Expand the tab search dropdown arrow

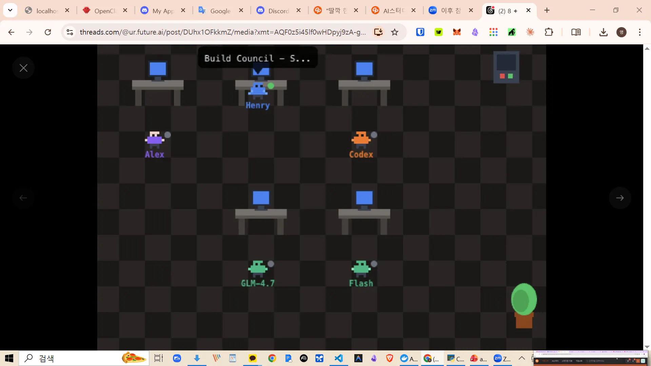10,10
